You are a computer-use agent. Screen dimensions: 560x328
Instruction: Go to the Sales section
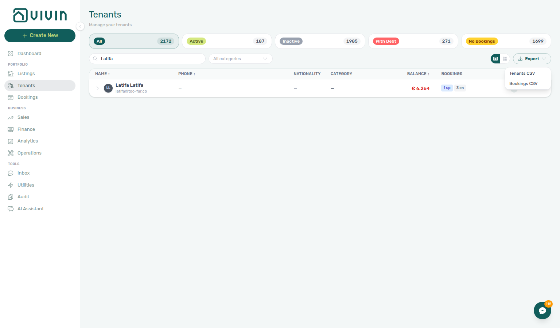40,117
